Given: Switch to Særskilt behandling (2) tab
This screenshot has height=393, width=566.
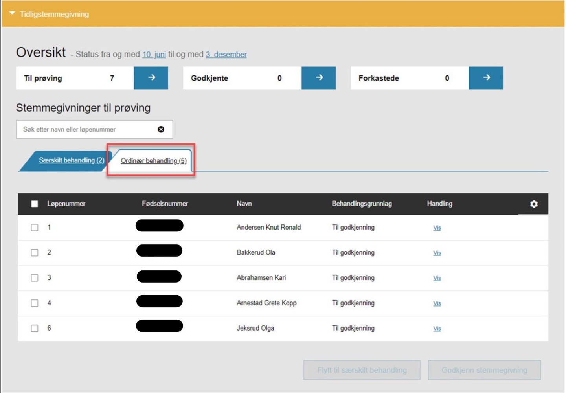Looking at the screenshot, I should pos(71,160).
